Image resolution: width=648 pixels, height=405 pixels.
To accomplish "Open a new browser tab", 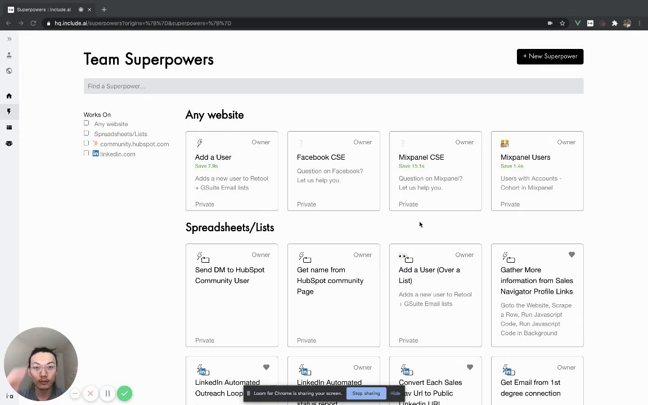I will click(104, 10).
